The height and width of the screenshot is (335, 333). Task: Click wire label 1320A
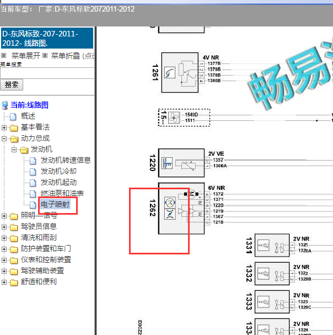[x=305, y=251]
